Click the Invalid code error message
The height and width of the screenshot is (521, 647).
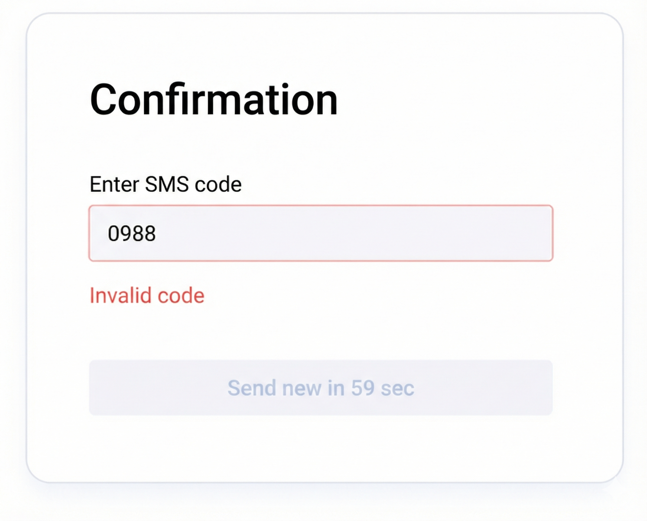[147, 296]
